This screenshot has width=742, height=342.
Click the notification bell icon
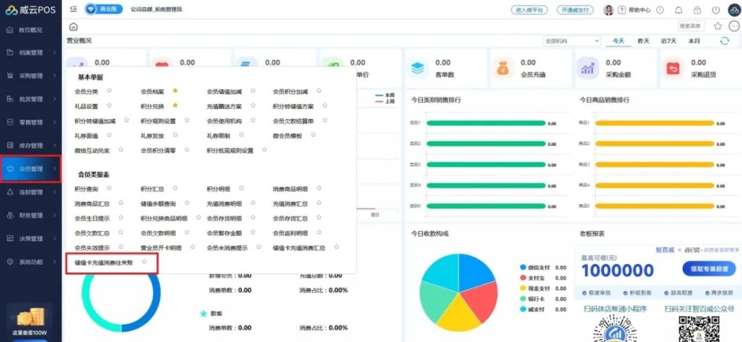(x=679, y=10)
